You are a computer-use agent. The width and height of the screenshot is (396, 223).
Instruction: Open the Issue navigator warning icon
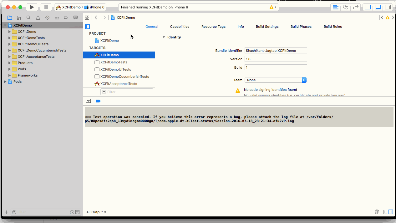coord(38,18)
